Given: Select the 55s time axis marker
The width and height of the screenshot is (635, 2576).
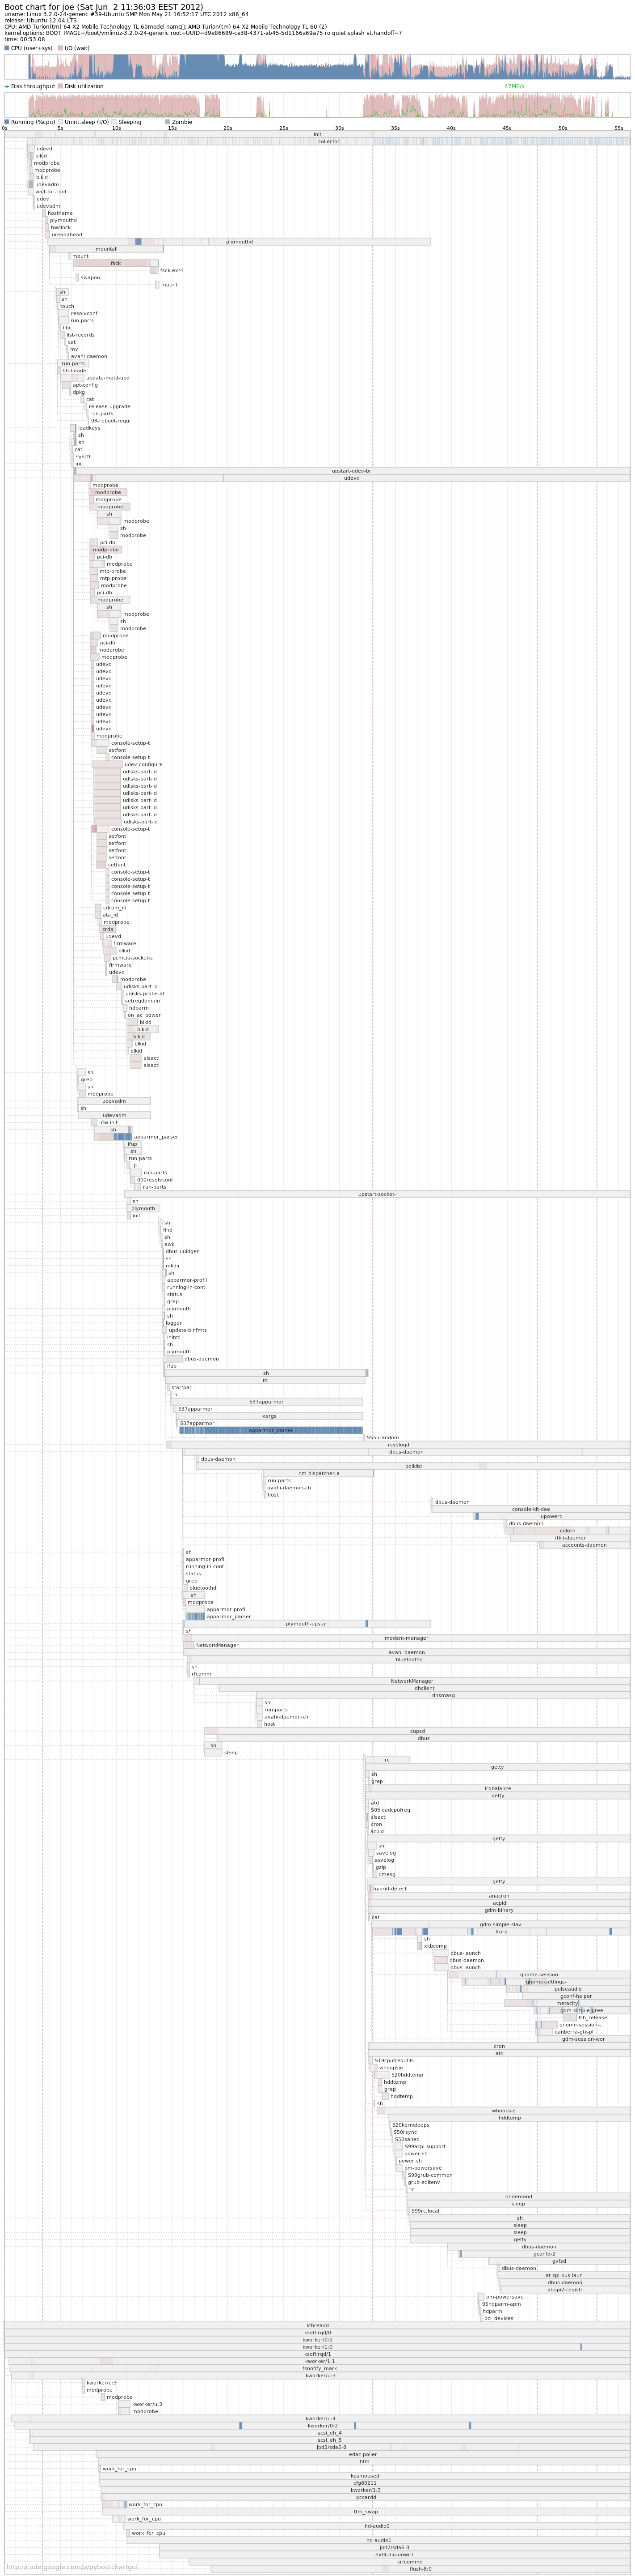Looking at the screenshot, I should [x=619, y=128].
